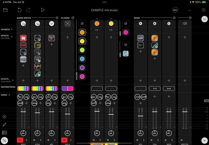209x145 pixels.
Task: Click the circled X icon in sidebar
Action: pos(4,117)
